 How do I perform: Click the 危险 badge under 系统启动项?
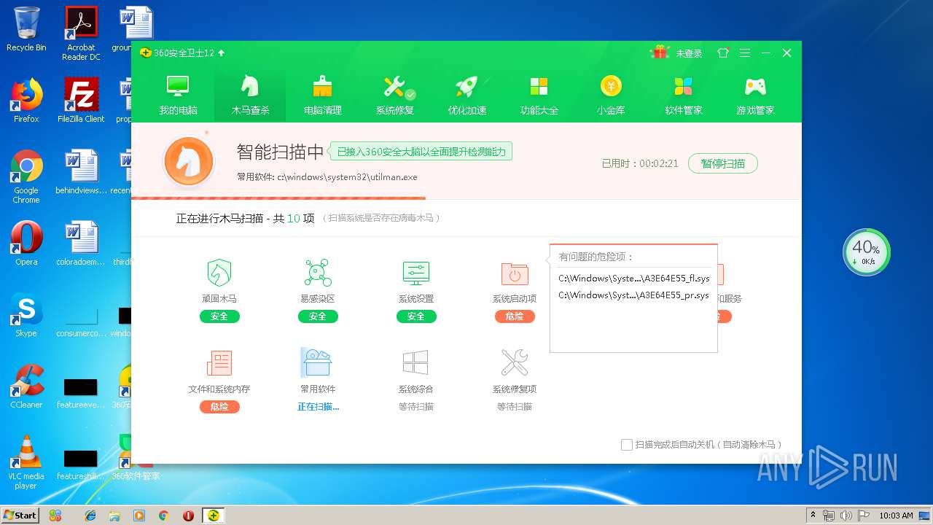tap(515, 316)
